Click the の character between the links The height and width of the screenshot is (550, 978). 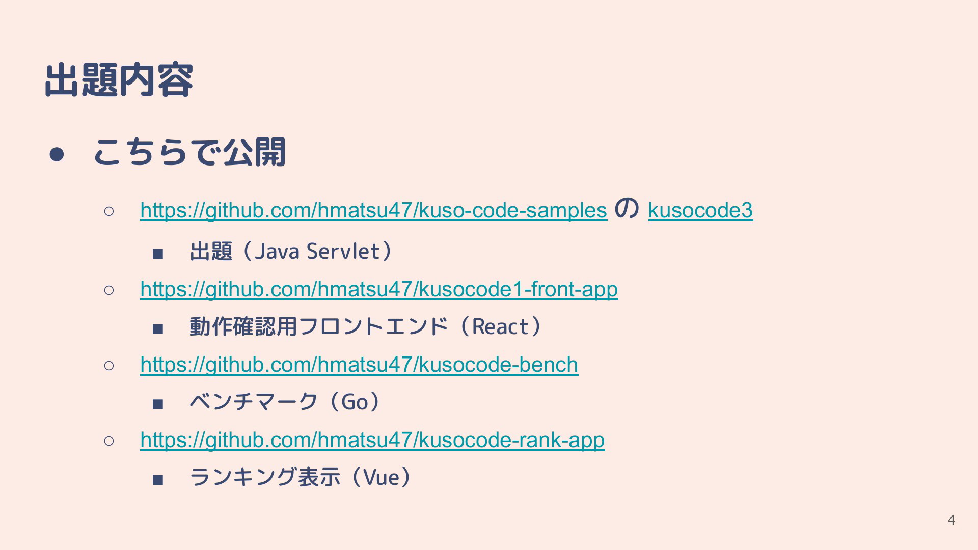(627, 209)
